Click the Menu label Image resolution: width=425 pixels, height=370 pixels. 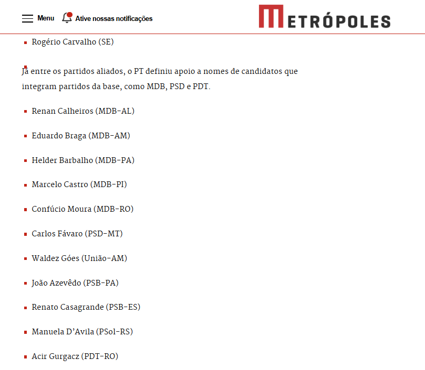[x=46, y=18]
